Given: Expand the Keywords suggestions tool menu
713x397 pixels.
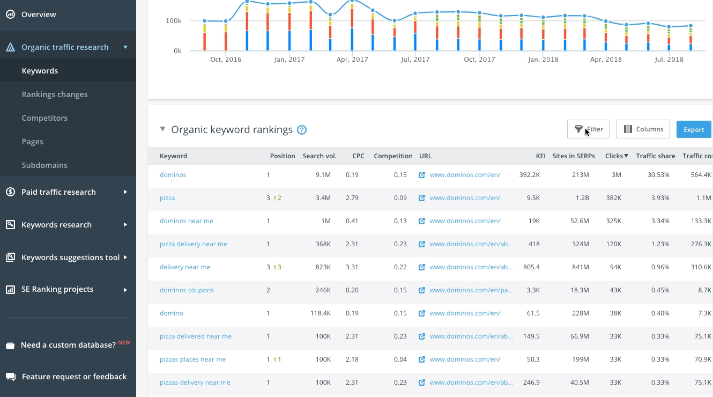Looking at the screenshot, I should pos(125,258).
